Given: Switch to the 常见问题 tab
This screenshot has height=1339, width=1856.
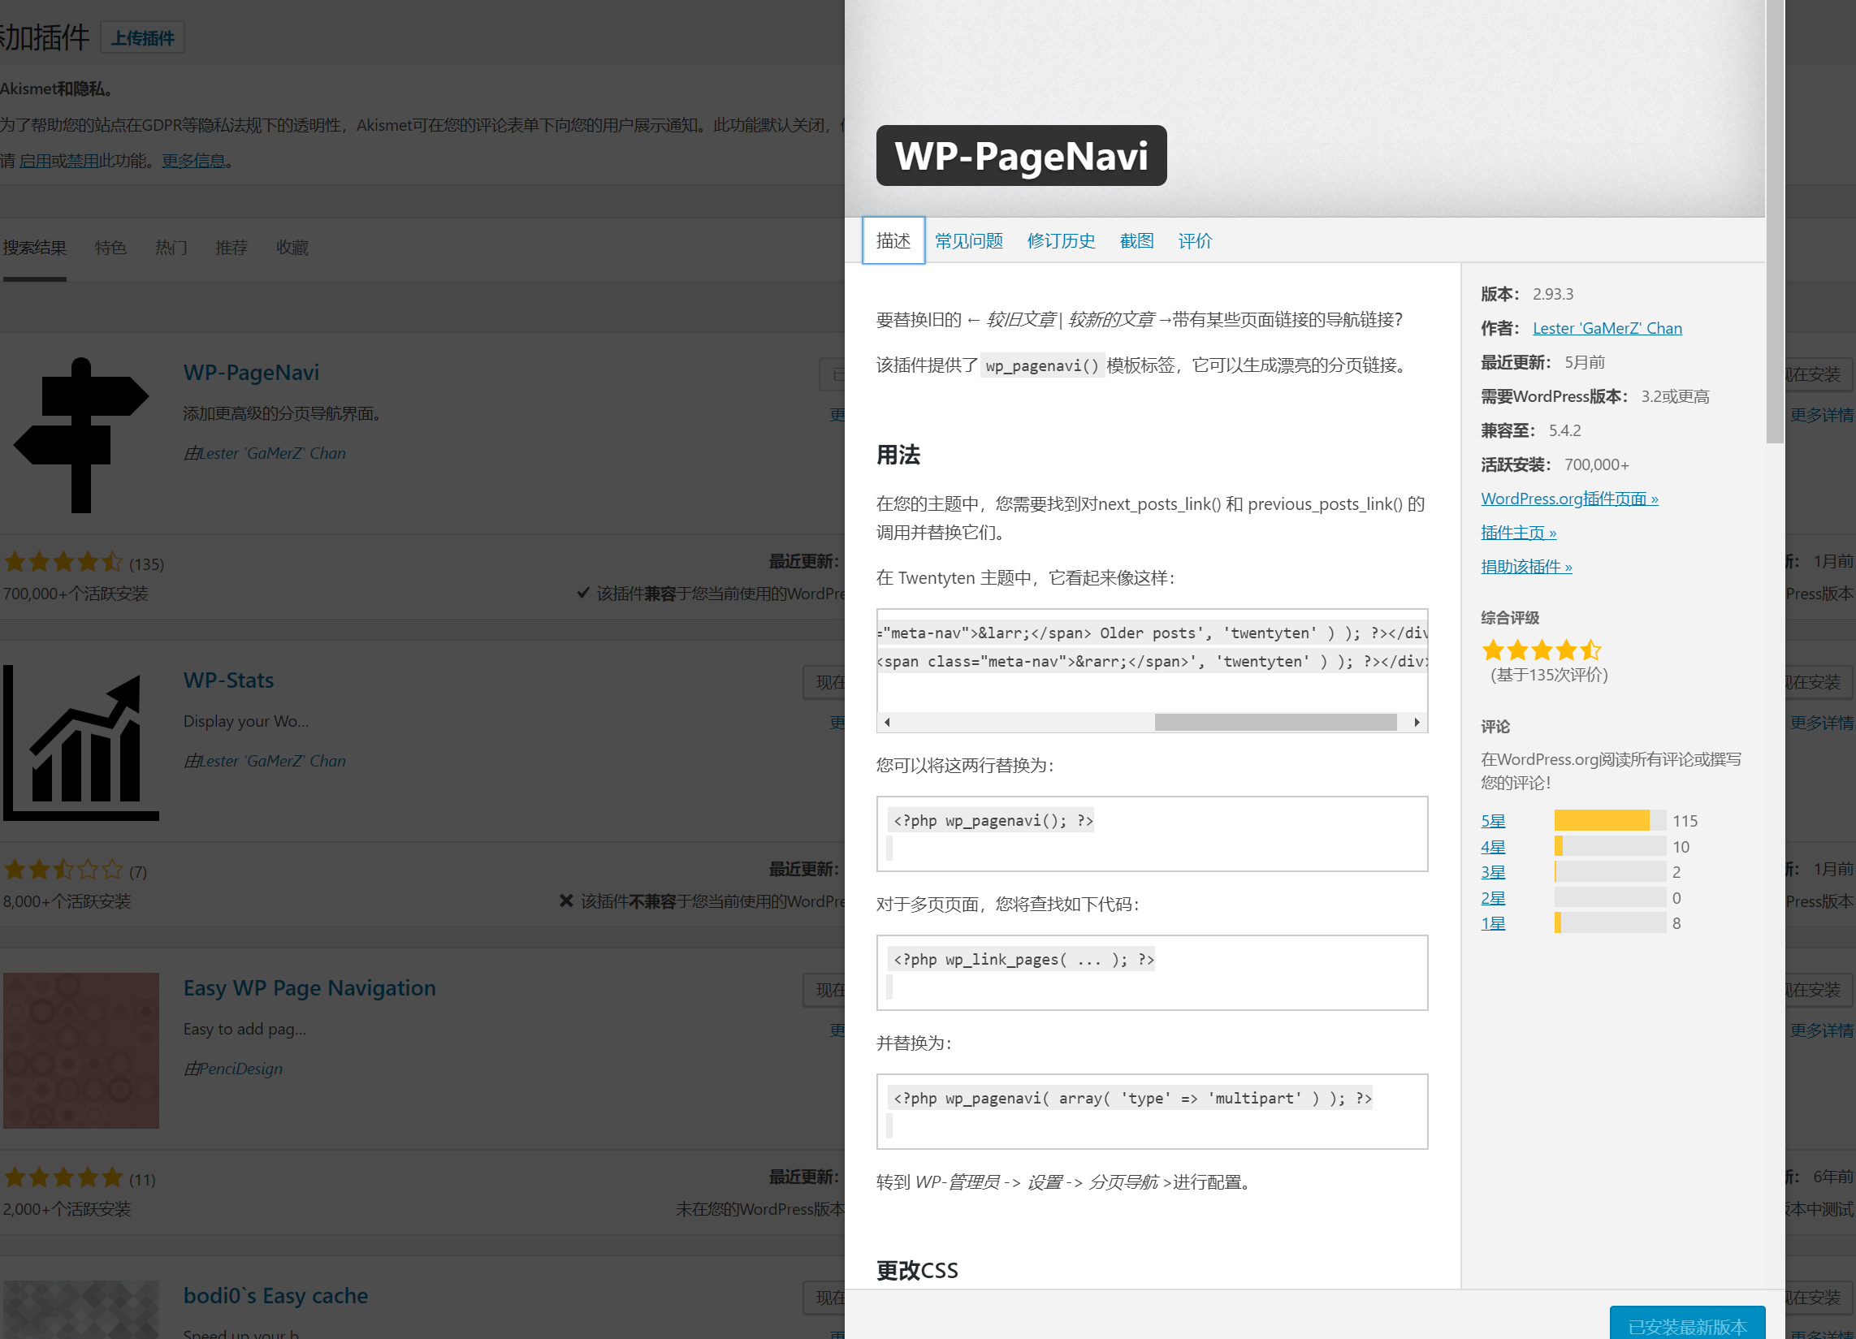Looking at the screenshot, I should pyautogui.click(x=969, y=240).
